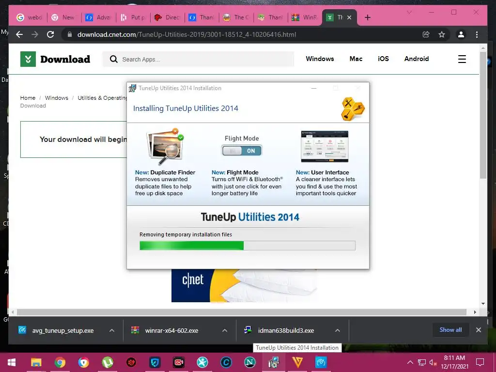The width and height of the screenshot is (496, 372).
Task: Click the TuneUp installer taskbar icon
Action: coord(274,362)
